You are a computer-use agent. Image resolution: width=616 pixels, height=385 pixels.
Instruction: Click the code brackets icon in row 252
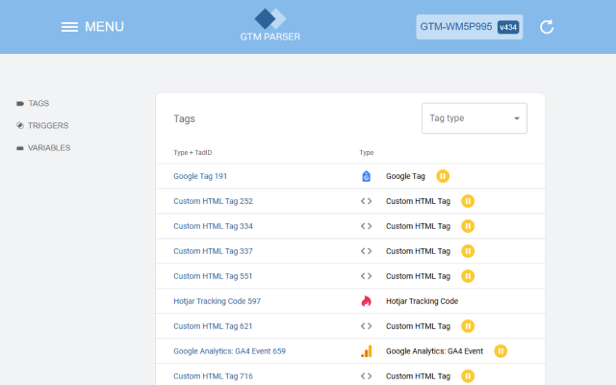(366, 201)
